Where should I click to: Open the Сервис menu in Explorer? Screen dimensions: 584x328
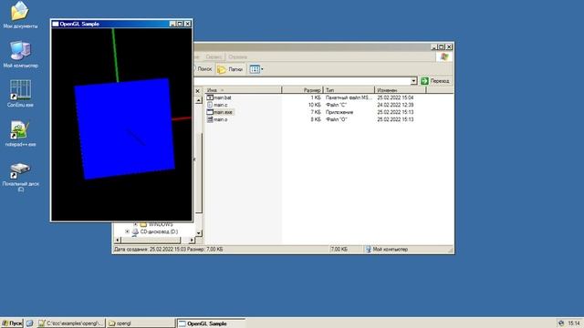[214, 56]
